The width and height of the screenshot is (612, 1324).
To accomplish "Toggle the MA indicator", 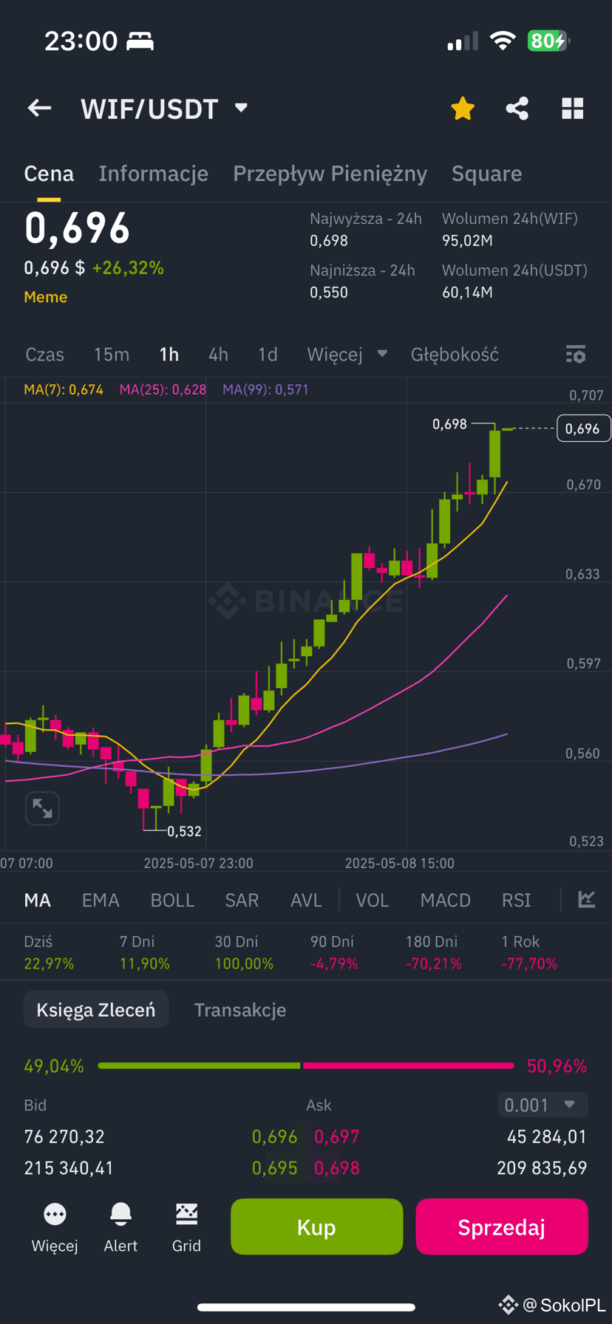I will pos(38,900).
